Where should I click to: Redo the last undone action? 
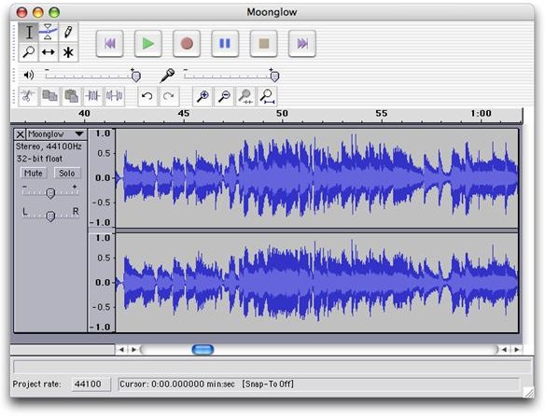point(169,96)
